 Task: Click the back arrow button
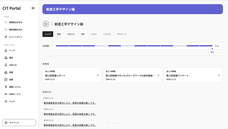click(x=46, y=24)
